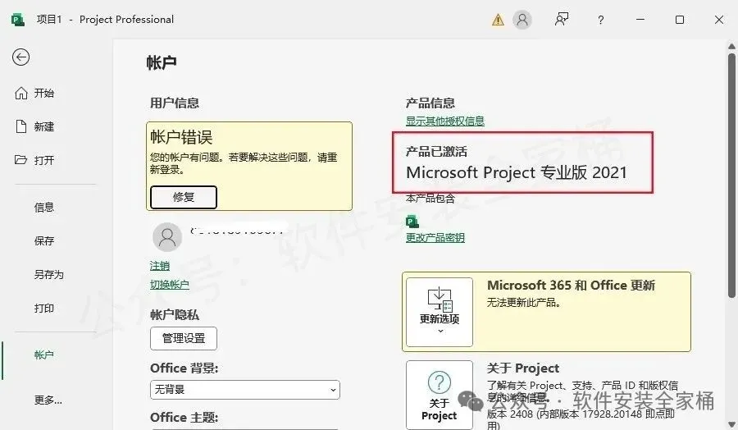Click 切换帐户 link

(170, 285)
